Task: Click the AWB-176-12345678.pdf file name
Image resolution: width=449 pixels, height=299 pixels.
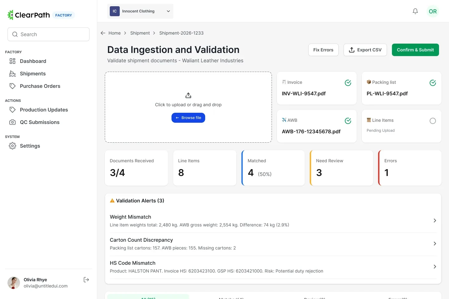Action: [311, 131]
